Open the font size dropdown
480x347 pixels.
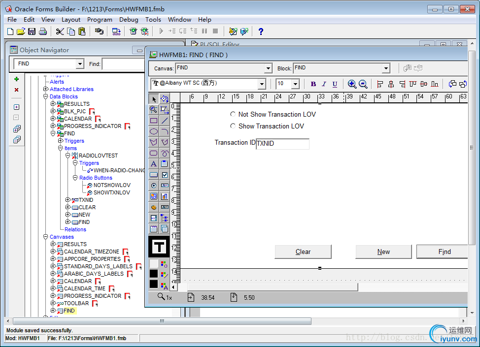coord(295,84)
